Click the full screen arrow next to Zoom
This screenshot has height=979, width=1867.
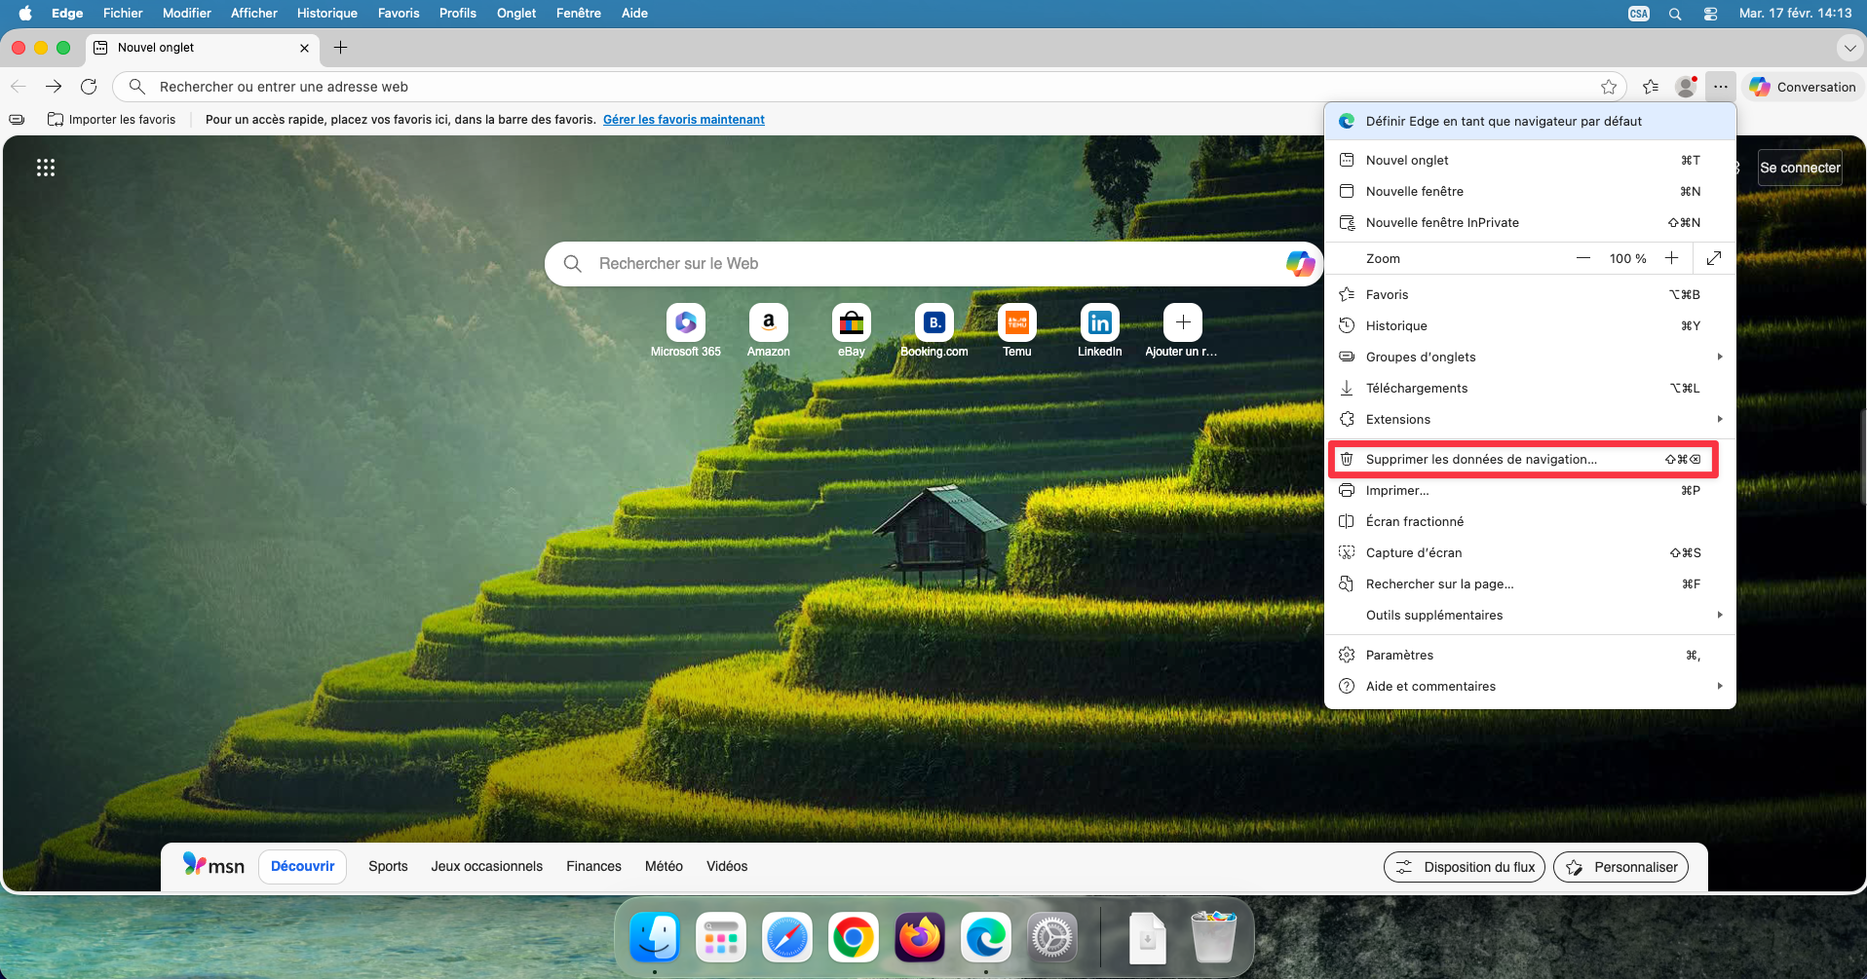pyautogui.click(x=1714, y=258)
